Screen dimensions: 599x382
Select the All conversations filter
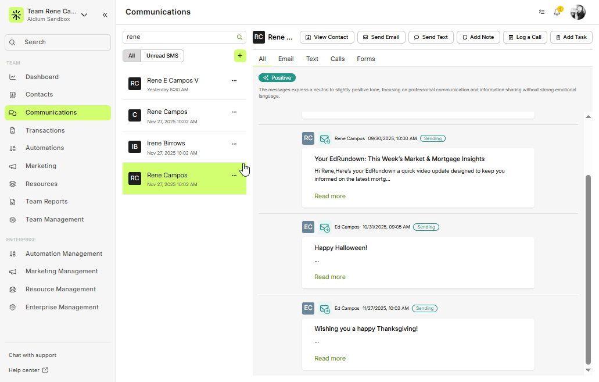(x=131, y=56)
